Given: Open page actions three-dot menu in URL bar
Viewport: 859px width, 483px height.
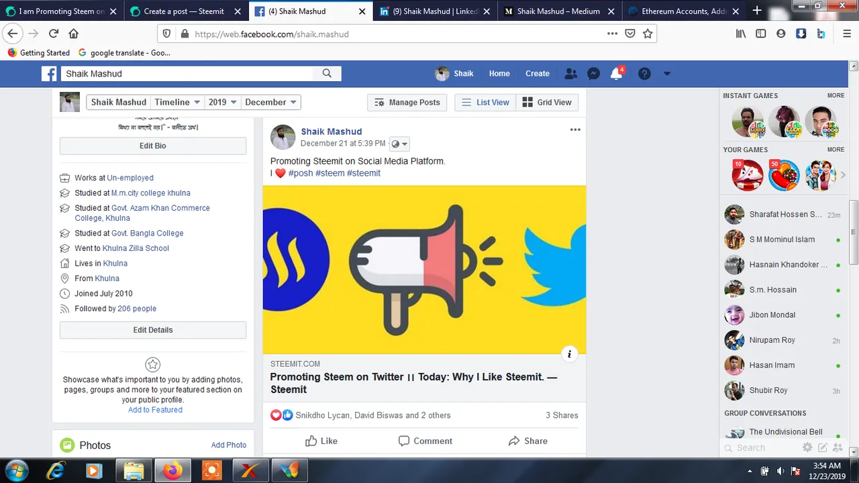Looking at the screenshot, I should point(612,34).
